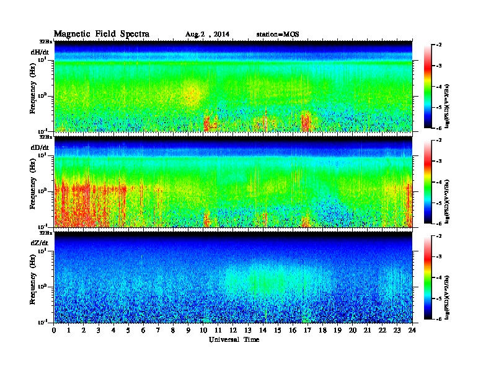Viewport: 491px width, 379px height.
Task: Click the color bar beside the dH/dt panel
Action: (428, 86)
